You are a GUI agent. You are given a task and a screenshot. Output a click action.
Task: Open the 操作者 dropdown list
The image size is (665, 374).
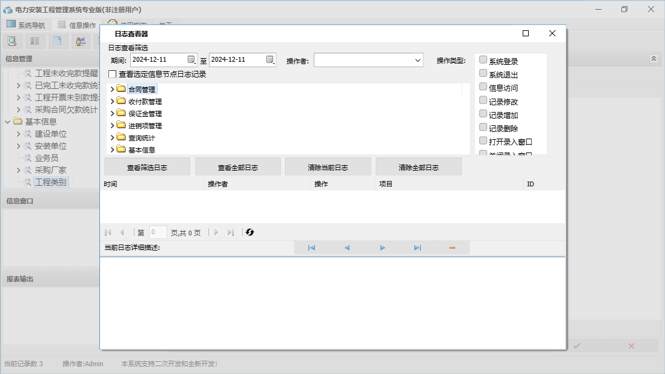point(418,60)
